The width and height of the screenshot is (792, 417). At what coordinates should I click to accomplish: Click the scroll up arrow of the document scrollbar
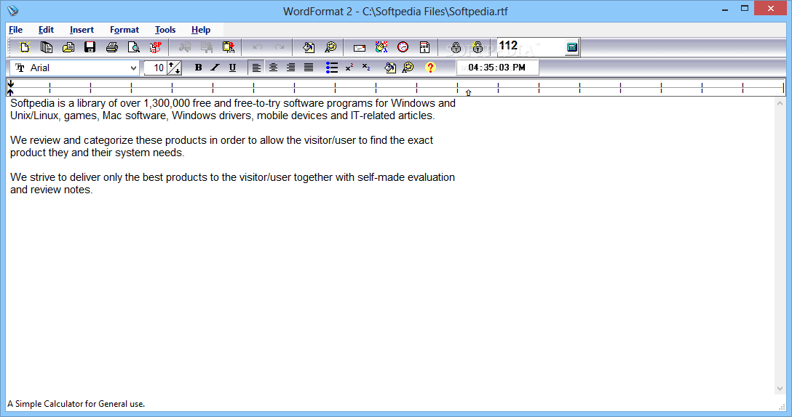[780, 103]
